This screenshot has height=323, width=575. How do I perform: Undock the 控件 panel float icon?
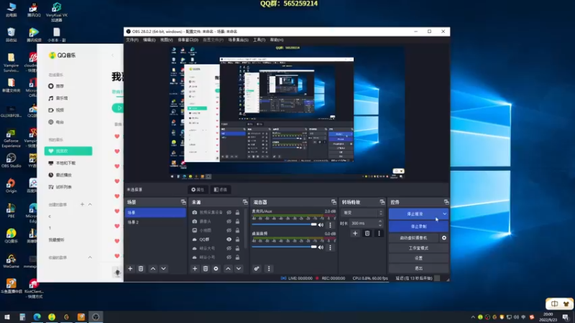446,202
